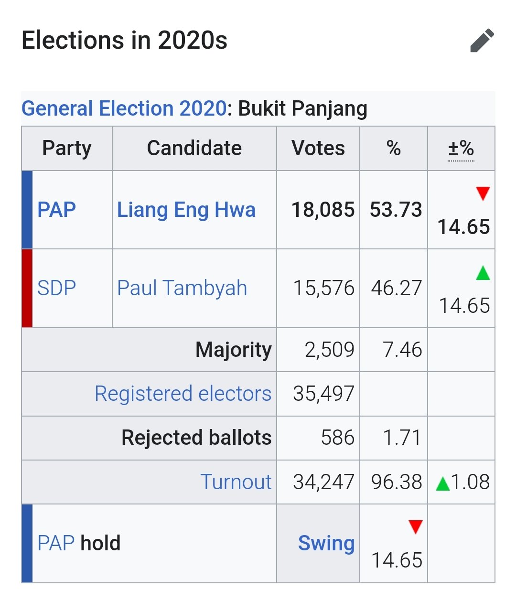Open the Swing link
516x611 pixels.
click(x=326, y=543)
